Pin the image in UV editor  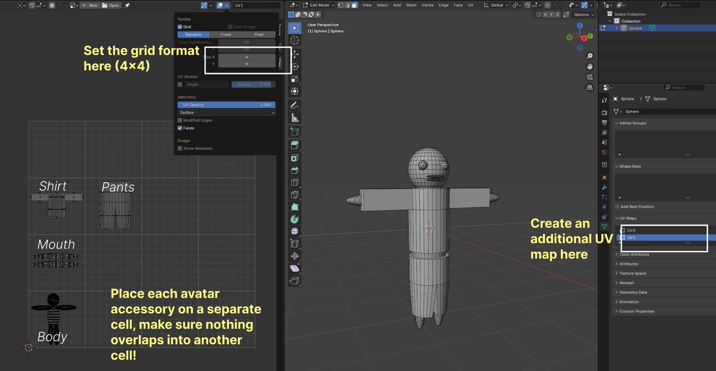(x=128, y=5)
